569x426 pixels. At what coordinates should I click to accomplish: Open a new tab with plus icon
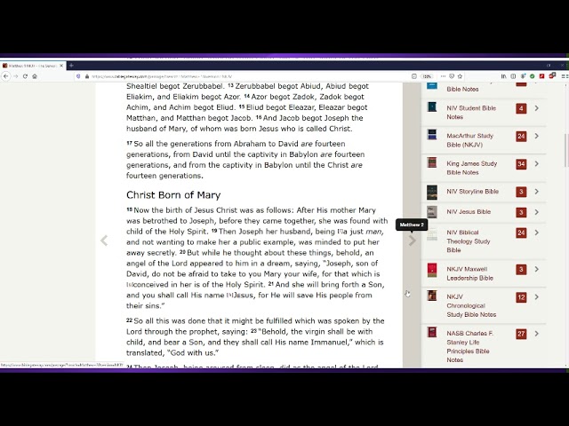coord(71,66)
